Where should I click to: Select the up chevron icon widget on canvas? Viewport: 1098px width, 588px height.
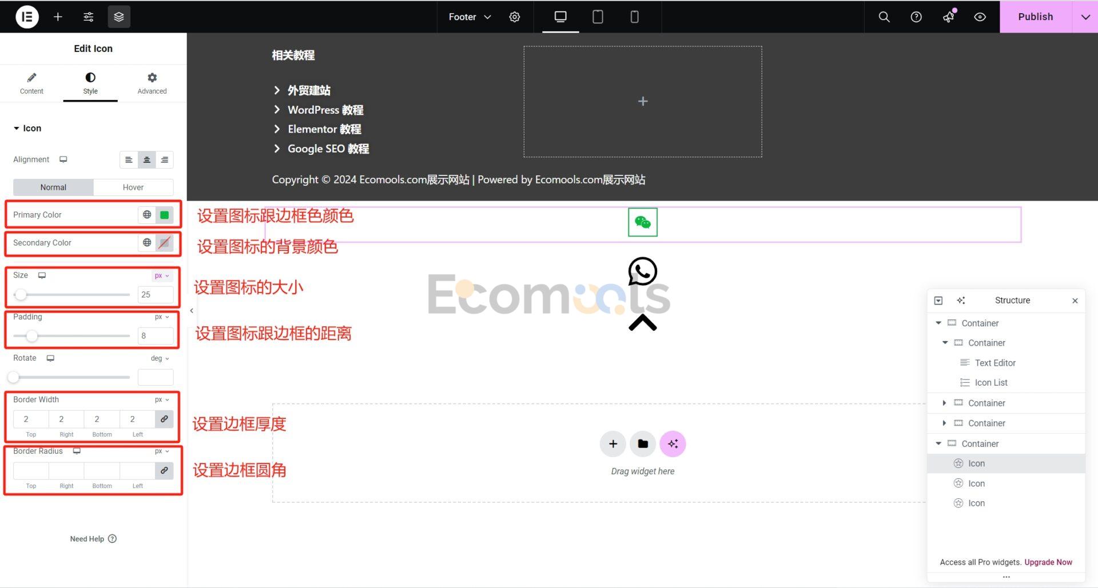(x=643, y=323)
